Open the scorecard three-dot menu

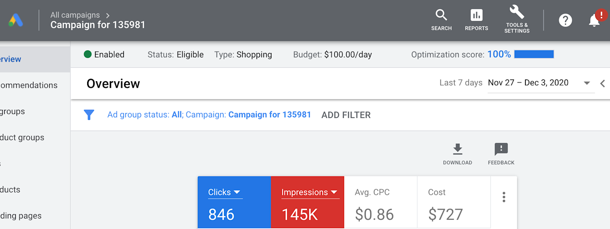[x=504, y=197]
